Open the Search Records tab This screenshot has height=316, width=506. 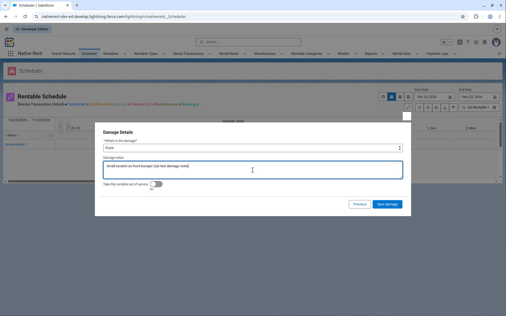point(63,54)
